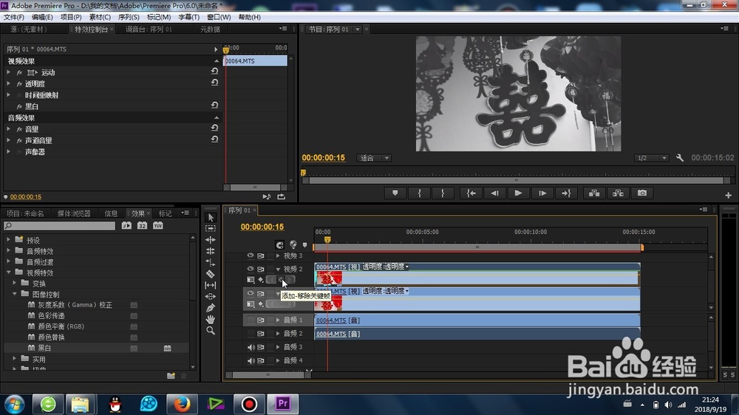This screenshot has width=739, height=415.
Task: Open 1/2 playback resolution dropdown
Action: click(651, 158)
